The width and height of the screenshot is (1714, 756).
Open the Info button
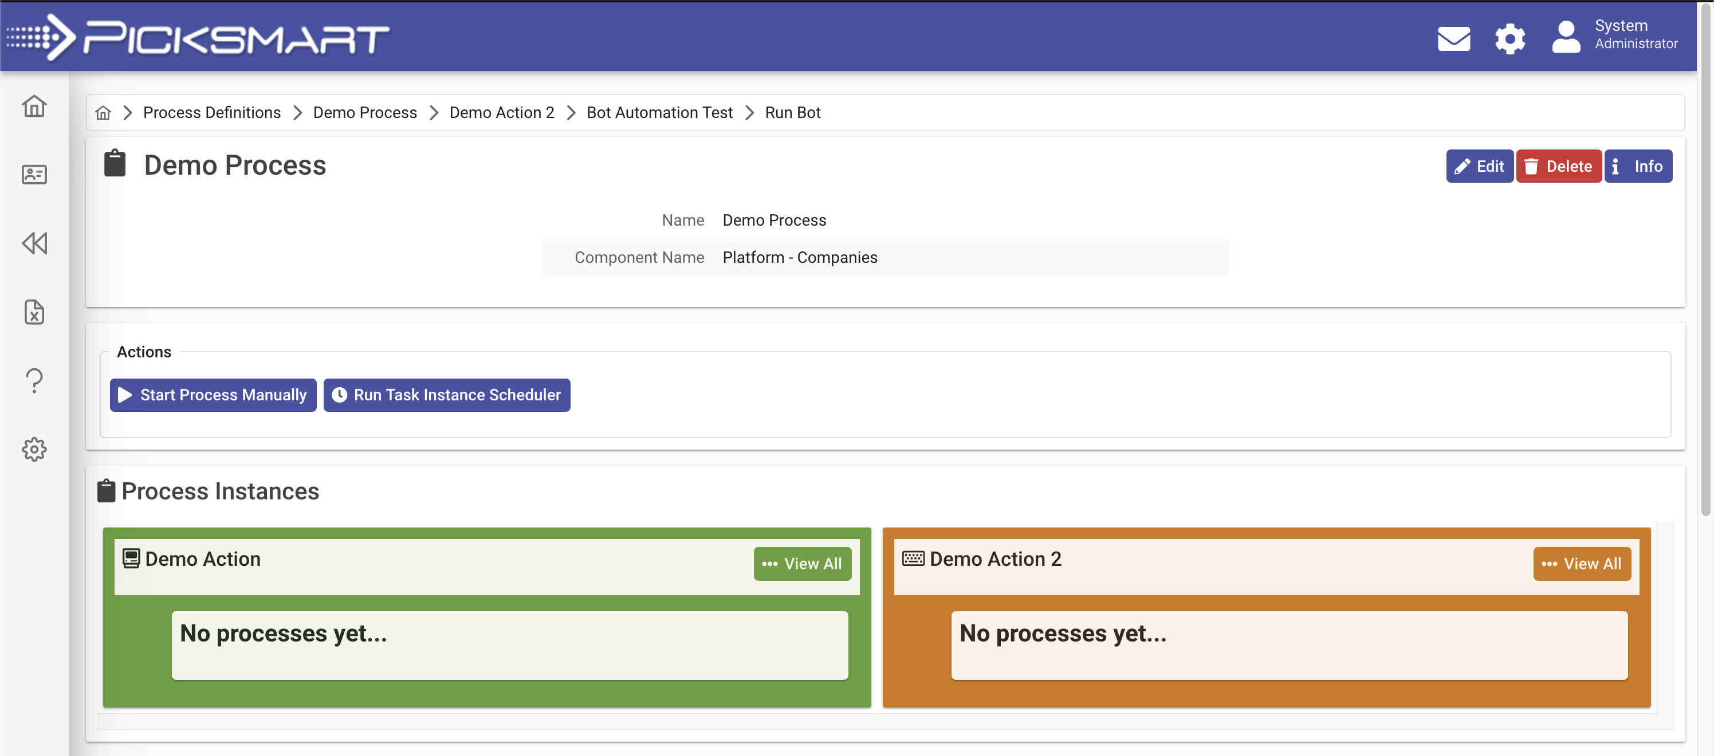point(1637,166)
